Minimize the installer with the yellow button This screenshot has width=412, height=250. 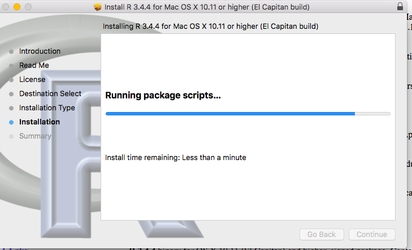coord(16,6)
